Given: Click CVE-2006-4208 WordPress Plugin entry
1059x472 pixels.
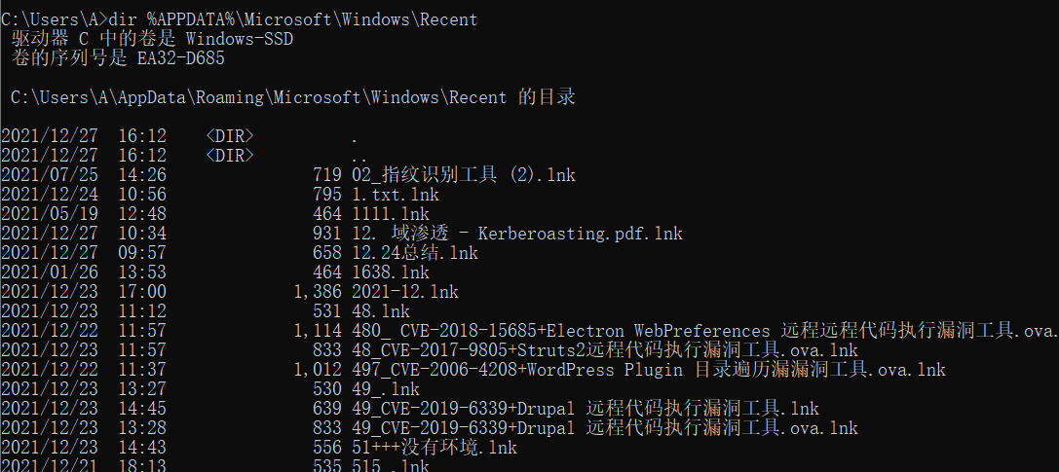Looking at the screenshot, I should pyautogui.click(x=649, y=370).
